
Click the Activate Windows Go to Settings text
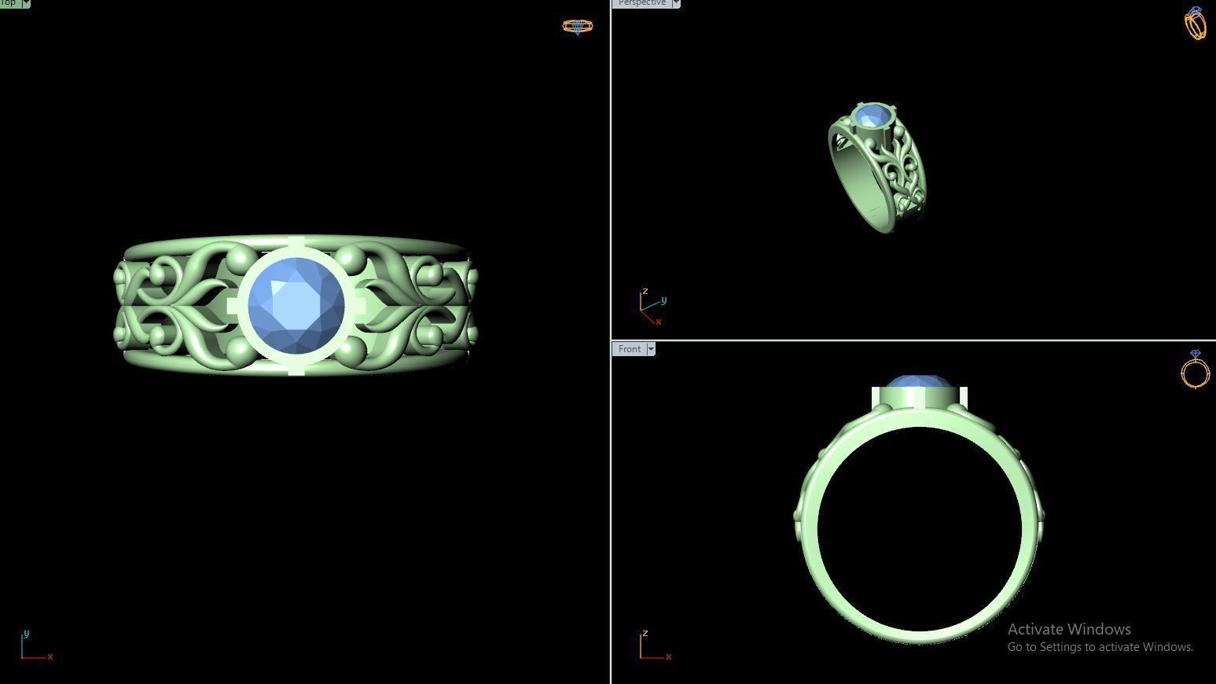[x=1100, y=638]
